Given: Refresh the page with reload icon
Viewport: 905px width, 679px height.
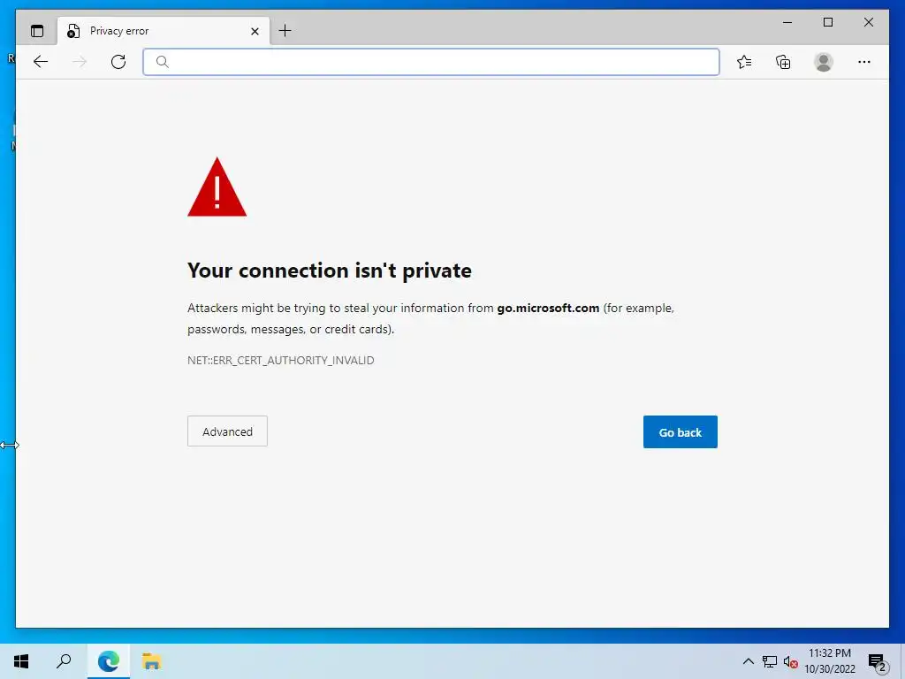Looking at the screenshot, I should [118, 62].
